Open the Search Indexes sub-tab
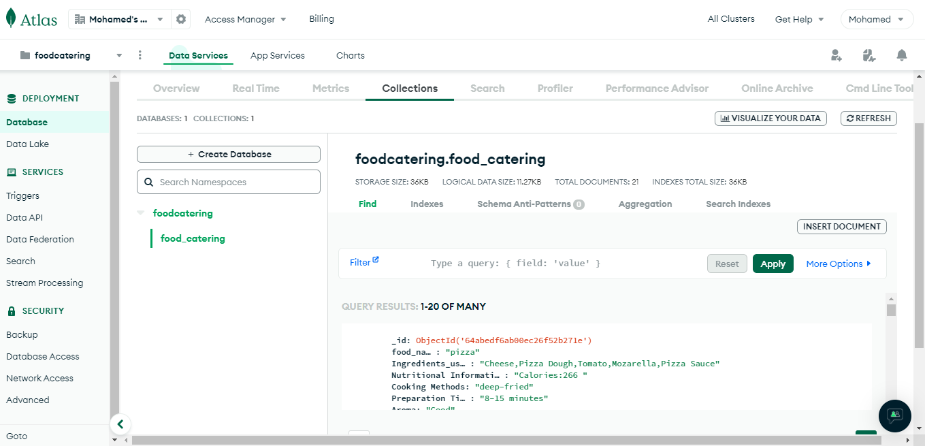 [739, 204]
